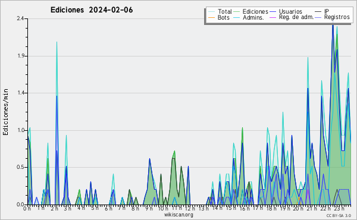Click the Bots orange legend line
Viewport: 357px width, 220px height.
211,17
